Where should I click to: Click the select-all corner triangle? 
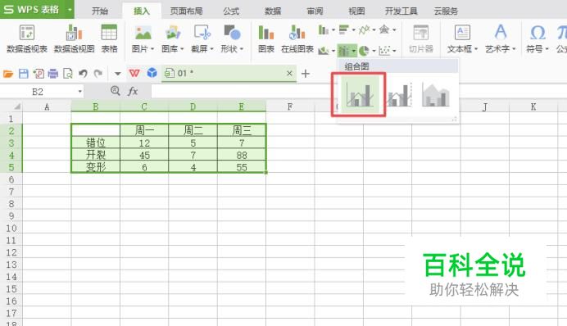pos(16,106)
